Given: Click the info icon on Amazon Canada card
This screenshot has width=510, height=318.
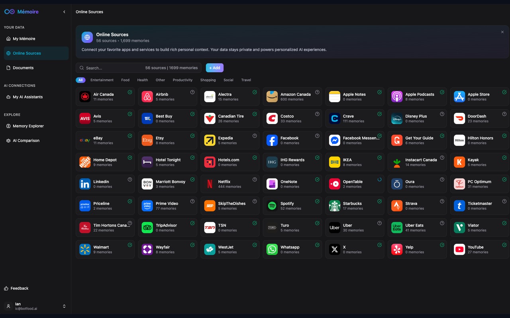Looking at the screenshot, I should (x=317, y=92).
